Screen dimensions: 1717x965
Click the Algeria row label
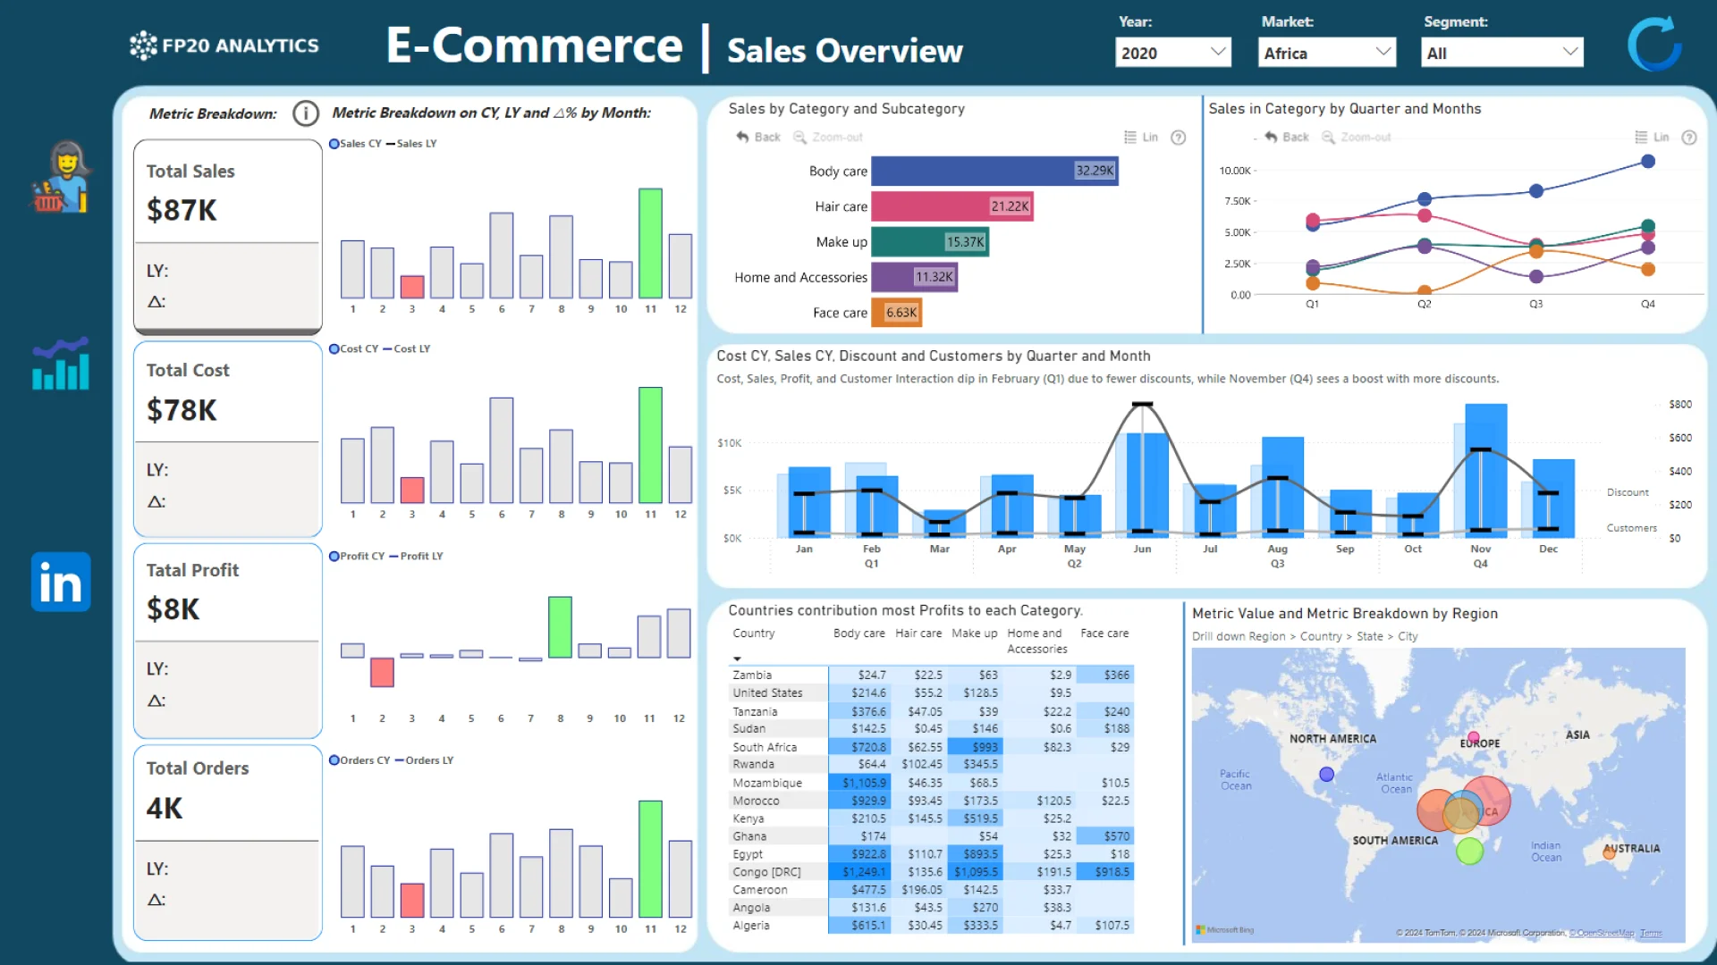[x=751, y=926]
